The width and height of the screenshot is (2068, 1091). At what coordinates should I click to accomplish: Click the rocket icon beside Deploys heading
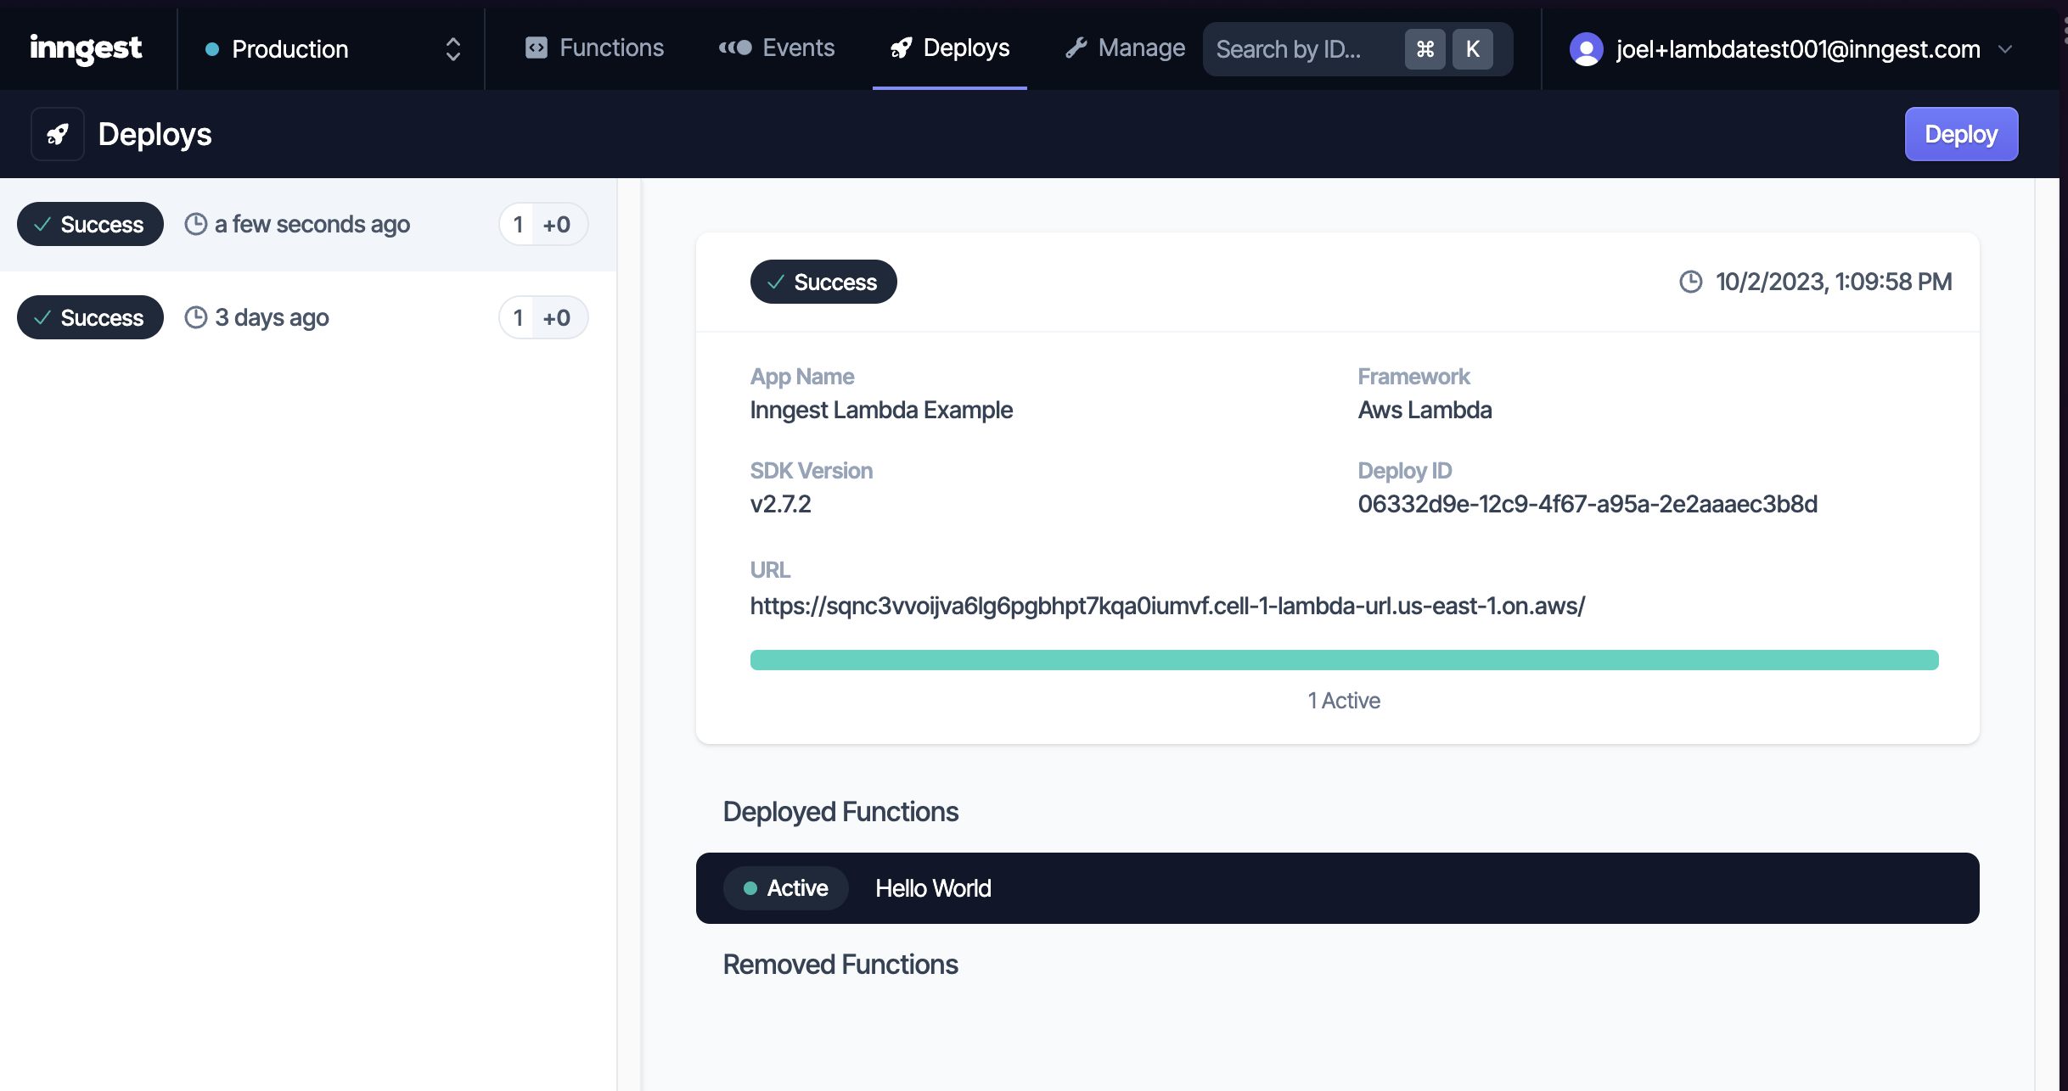[x=58, y=134]
